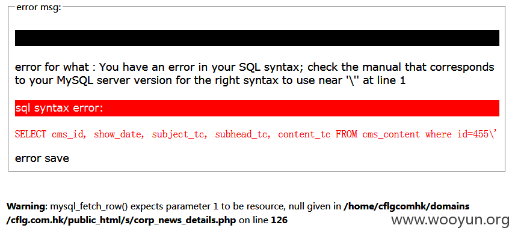
Task: Click 'at line 1' in error message
Action: point(384,80)
